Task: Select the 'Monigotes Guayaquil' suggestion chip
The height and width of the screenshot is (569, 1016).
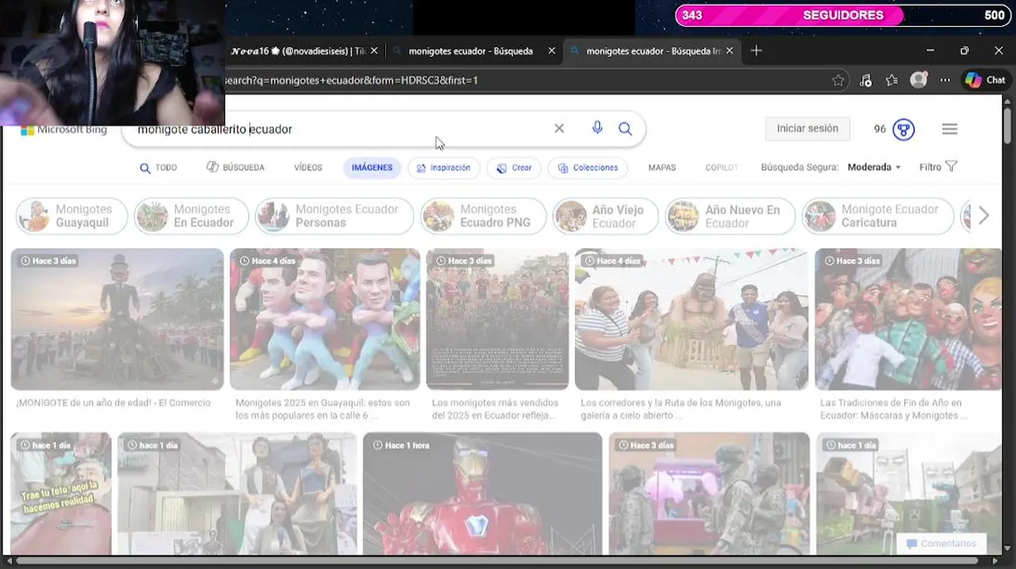Action: tap(72, 216)
